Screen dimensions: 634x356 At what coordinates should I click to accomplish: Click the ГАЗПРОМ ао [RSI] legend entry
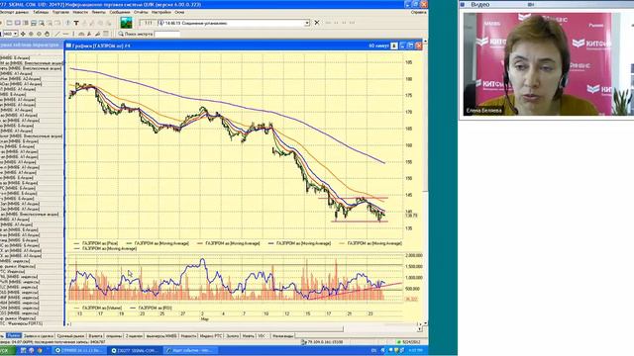pos(151,308)
